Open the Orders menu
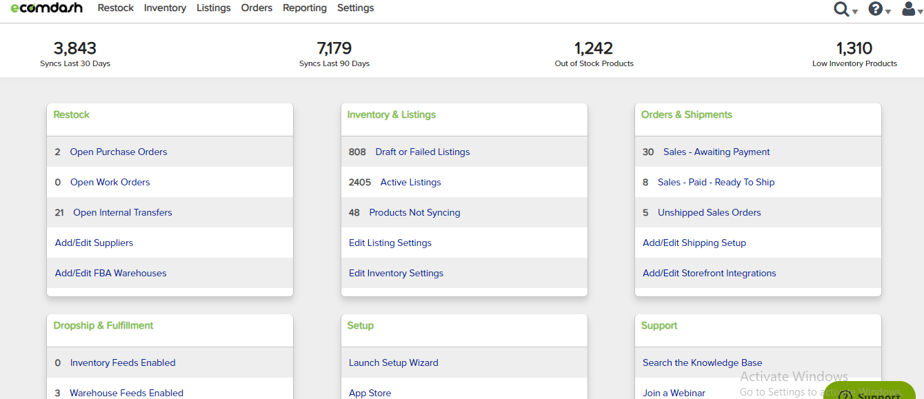The height and width of the screenshot is (399, 924). [257, 8]
